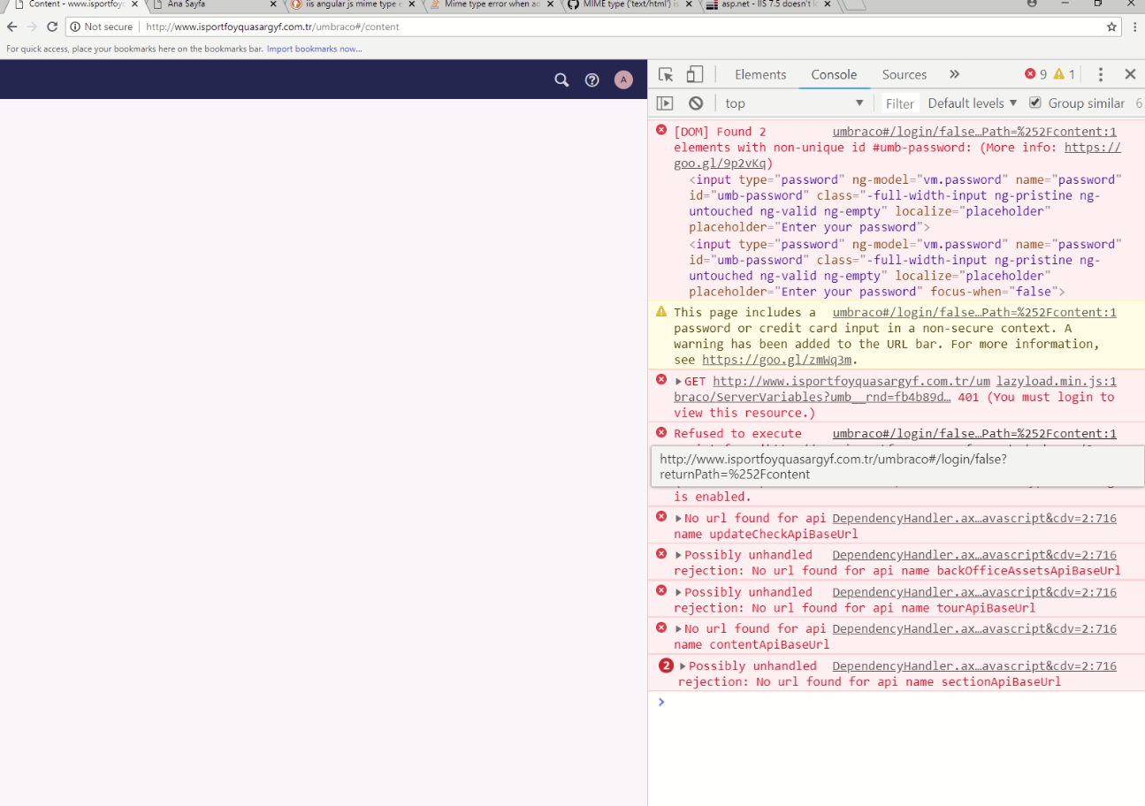The height and width of the screenshot is (806, 1145).
Task: Switch to the Elements tab
Action: [760, 74]
